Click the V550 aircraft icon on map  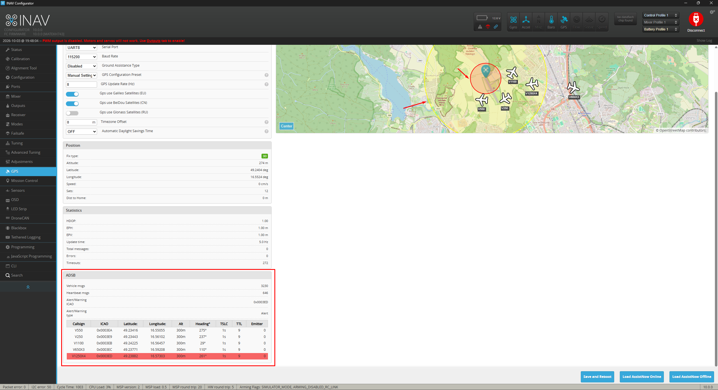click(x=482, y=100)
